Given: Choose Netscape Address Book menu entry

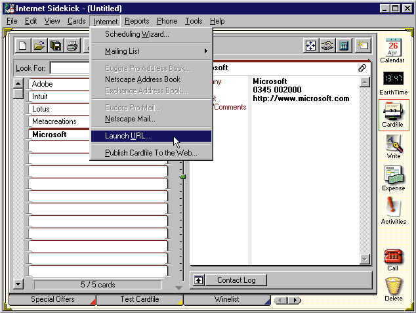Looking at the screenshot, I should coord(142,79).
